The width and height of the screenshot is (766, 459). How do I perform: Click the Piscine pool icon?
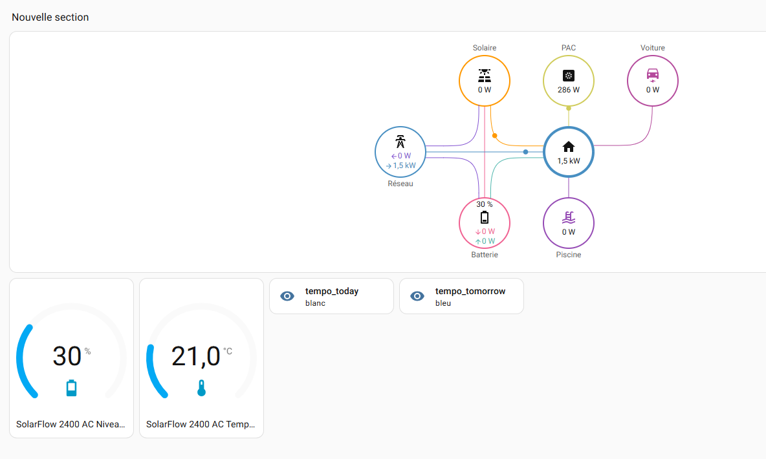coord(568,217)
